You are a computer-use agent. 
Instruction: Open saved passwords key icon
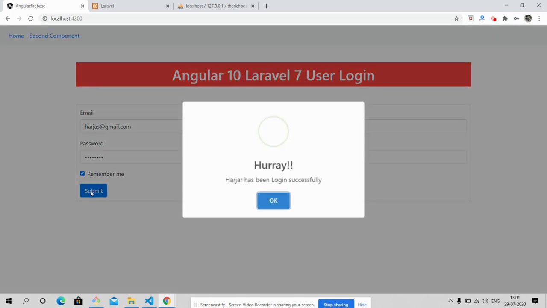tap(516, 18)
